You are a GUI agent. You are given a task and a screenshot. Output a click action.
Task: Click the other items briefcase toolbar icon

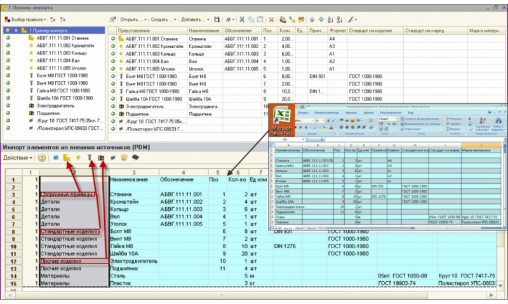(100, 158)
